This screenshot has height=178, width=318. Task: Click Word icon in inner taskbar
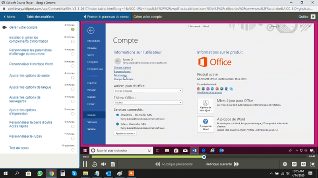click(x=194, y=150)
